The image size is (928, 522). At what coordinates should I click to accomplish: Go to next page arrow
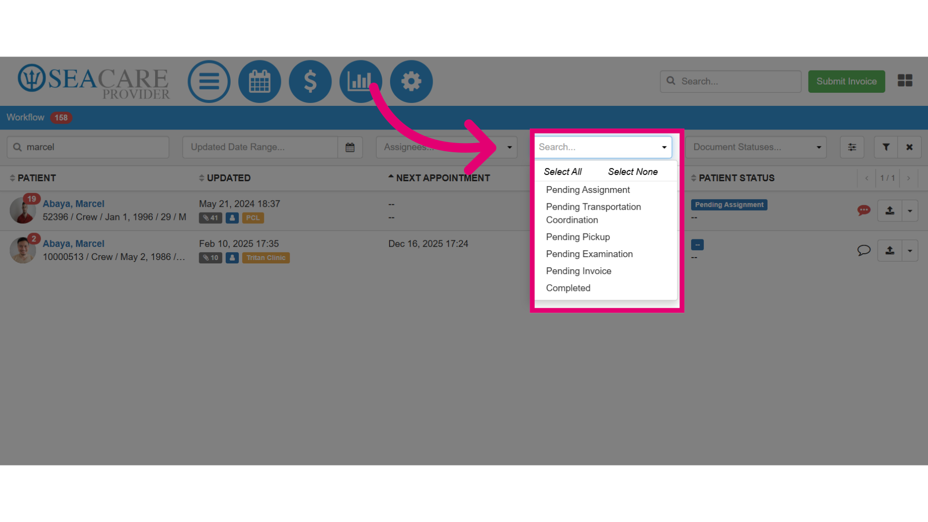click(x=909, y=178)
